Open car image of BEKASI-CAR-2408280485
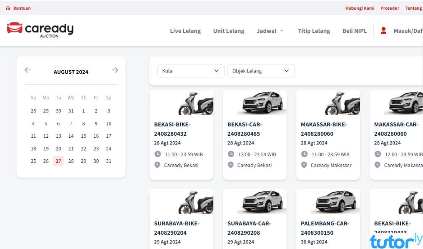This screenshot has width=423, height=249. pyautogui.click(x=262, y=103)
